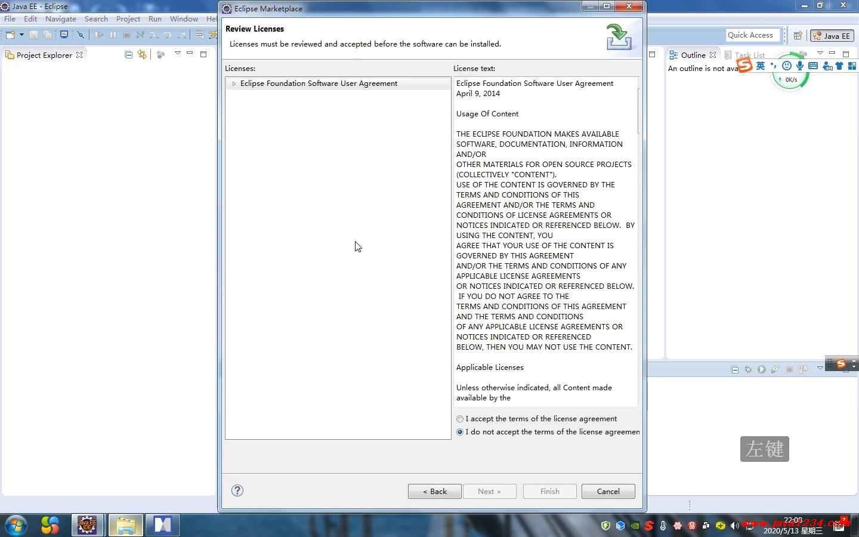Click the Resume debug toolbar icon
Screen dimensions: 859x537
pyautogui.click(x=99, y=35)
